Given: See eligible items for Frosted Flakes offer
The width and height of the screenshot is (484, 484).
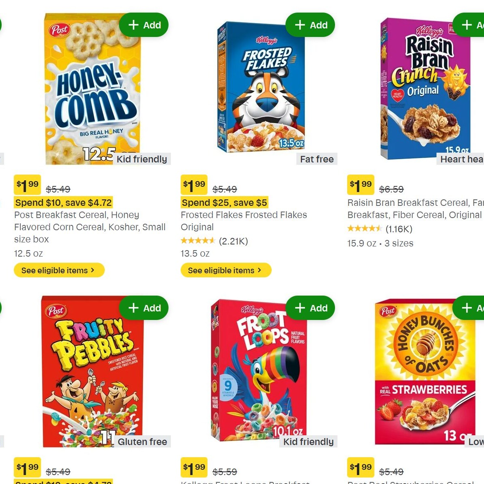Looking at the screenshot, I should point(225,270).
